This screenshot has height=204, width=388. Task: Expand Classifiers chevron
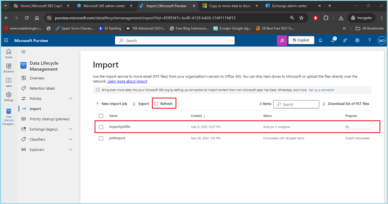pyautogui.click(x=71, y=139)
